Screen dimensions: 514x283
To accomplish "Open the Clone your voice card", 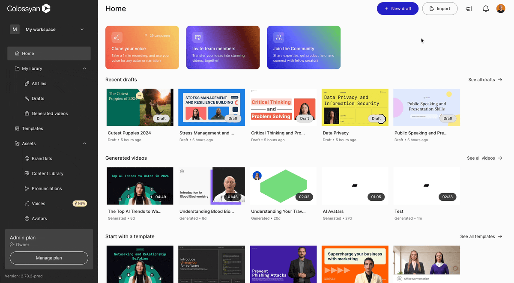I will pyautogui.click(x=142, y=48).
